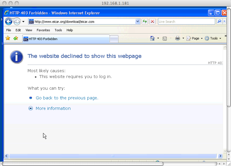
Task: Click the IE Forward navigation button
Action: click(x=17, y=22)
